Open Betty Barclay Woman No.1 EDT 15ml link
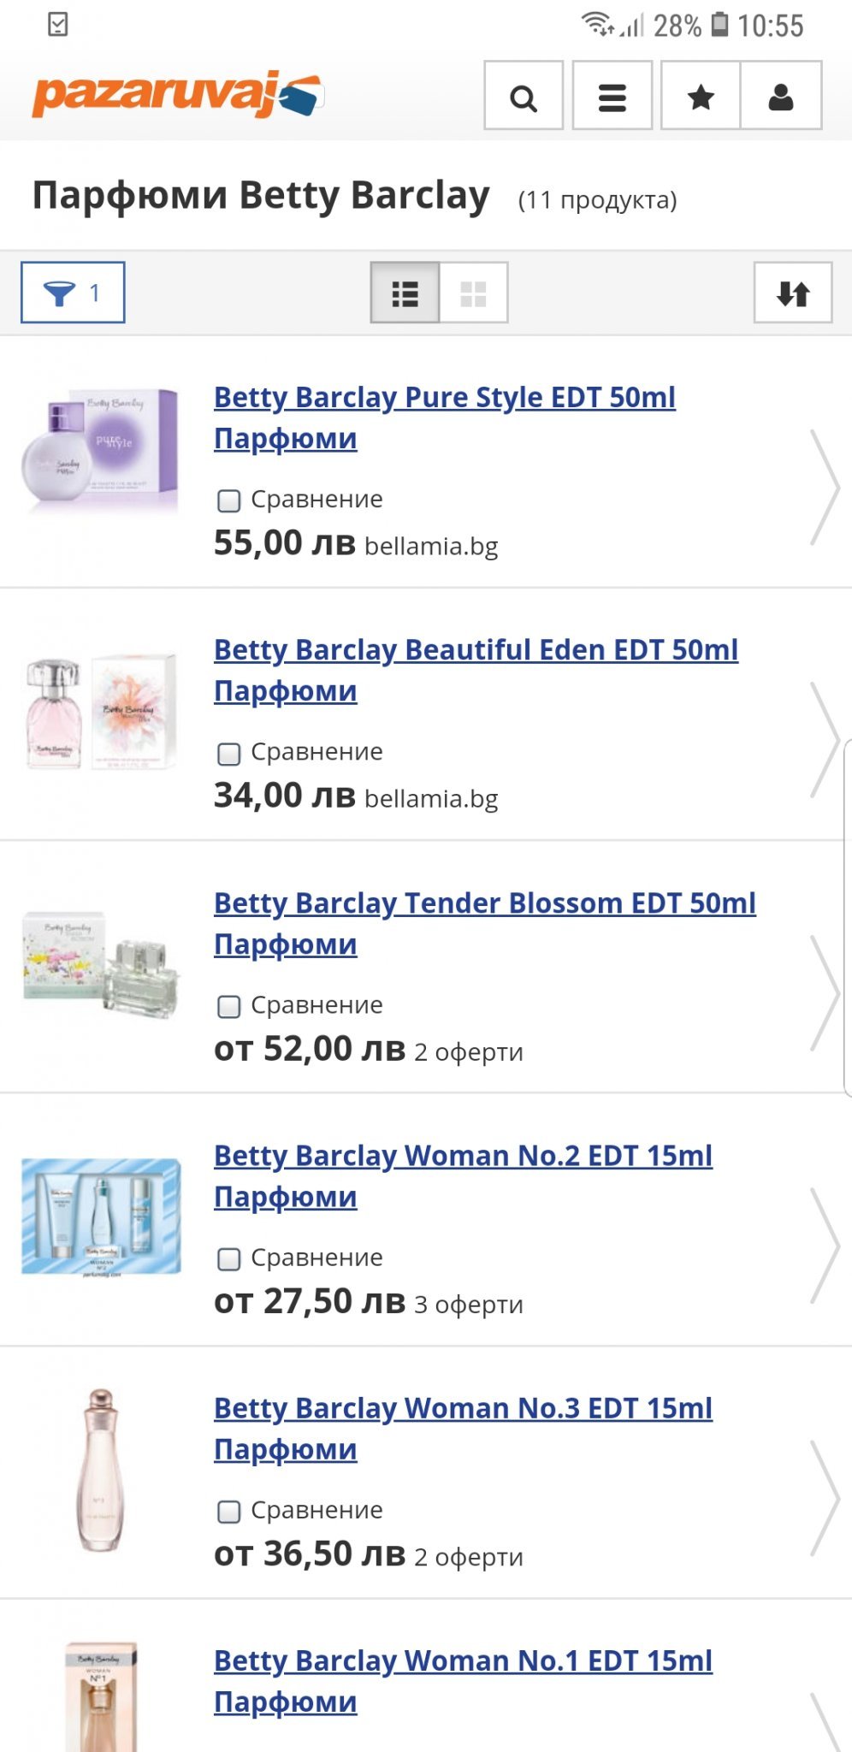 [463, 1661]
